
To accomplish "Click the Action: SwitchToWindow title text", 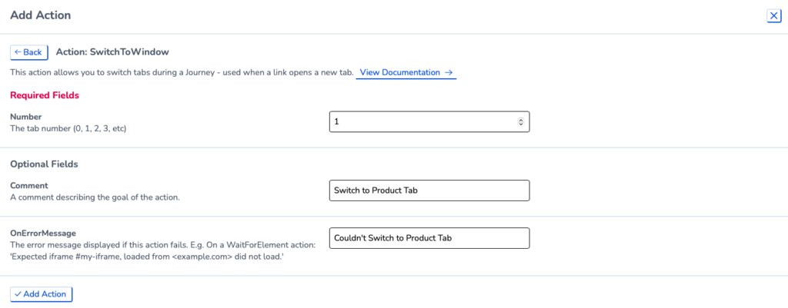I will (112, 51).
